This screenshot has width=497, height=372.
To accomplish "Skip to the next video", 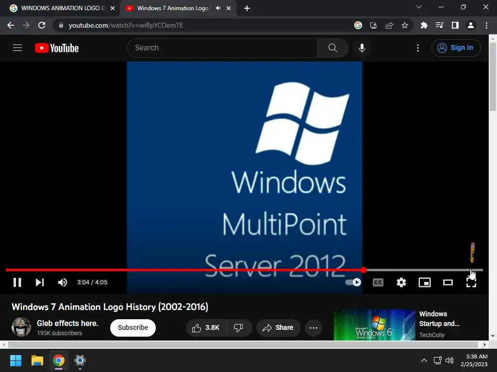I will point(40,282).
